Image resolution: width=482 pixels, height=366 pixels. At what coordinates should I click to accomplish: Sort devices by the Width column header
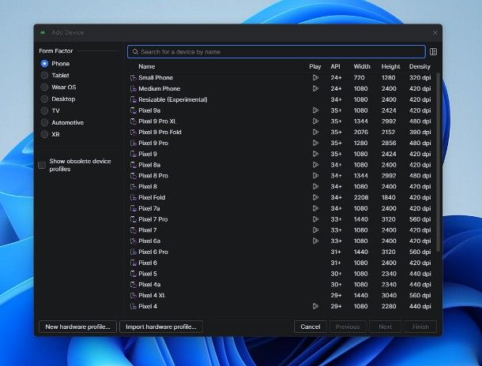(x=362, y=66)
